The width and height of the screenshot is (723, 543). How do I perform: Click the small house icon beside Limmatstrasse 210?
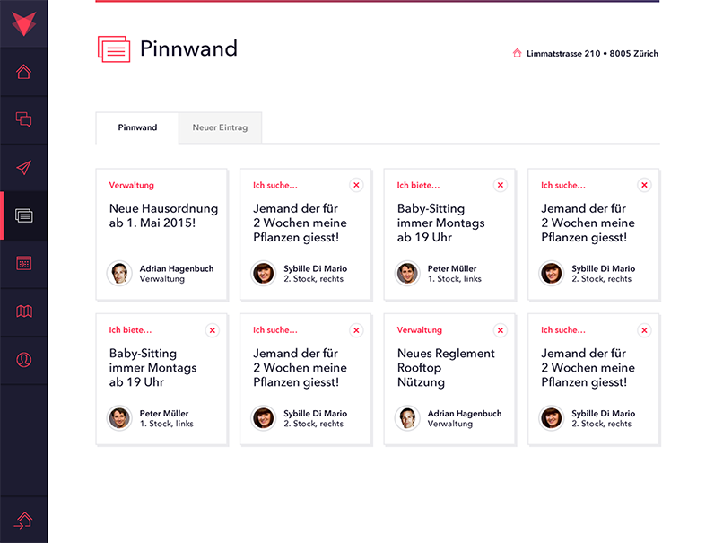pyautogui.click(x=517, y=54)
